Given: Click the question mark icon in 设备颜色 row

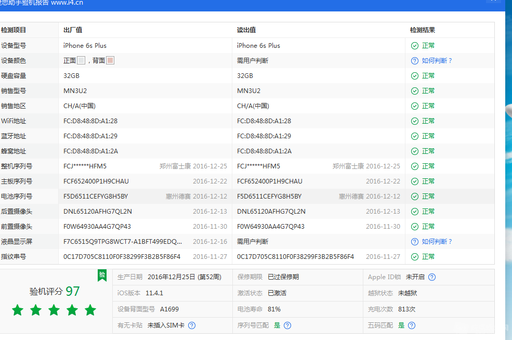Looking at the screenshot, I should (415, 61).
